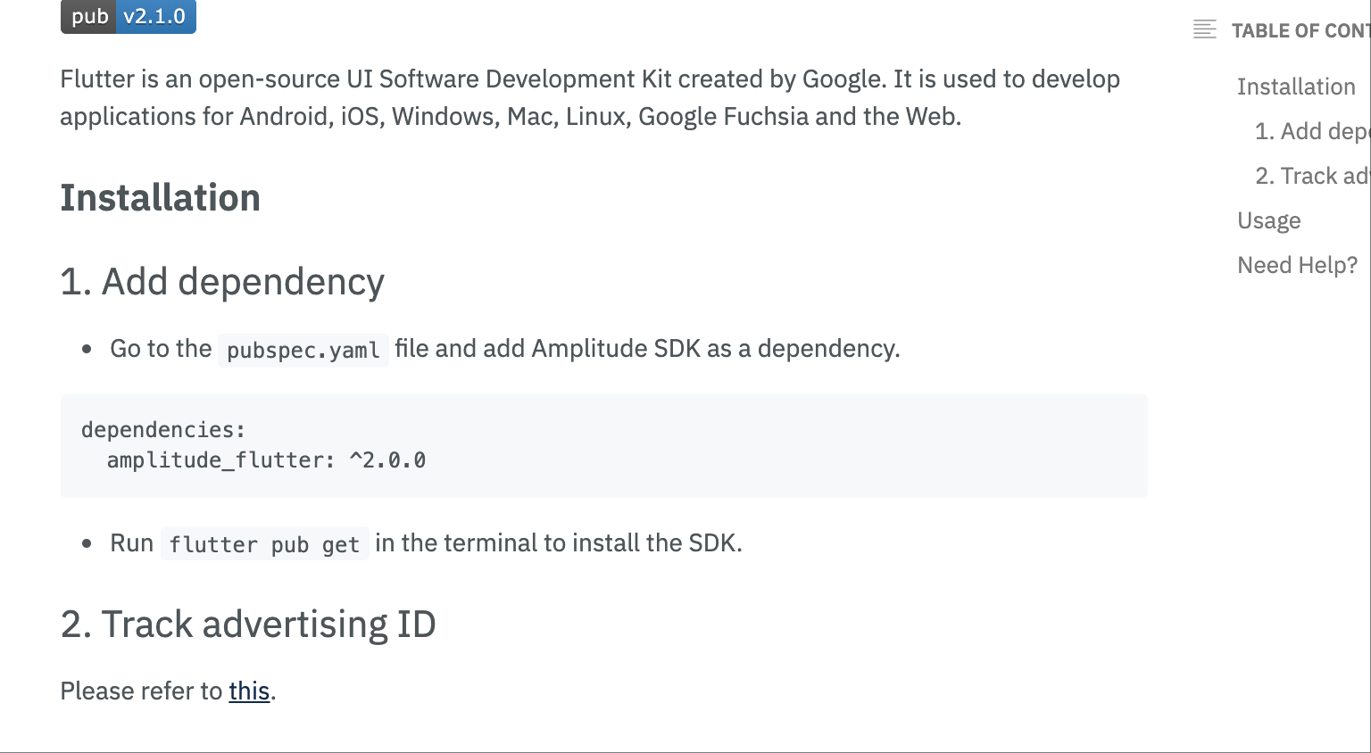Click the Installation heading
Image resolution: width=1371 pixels, height=753 pixels.
[160, 197]
